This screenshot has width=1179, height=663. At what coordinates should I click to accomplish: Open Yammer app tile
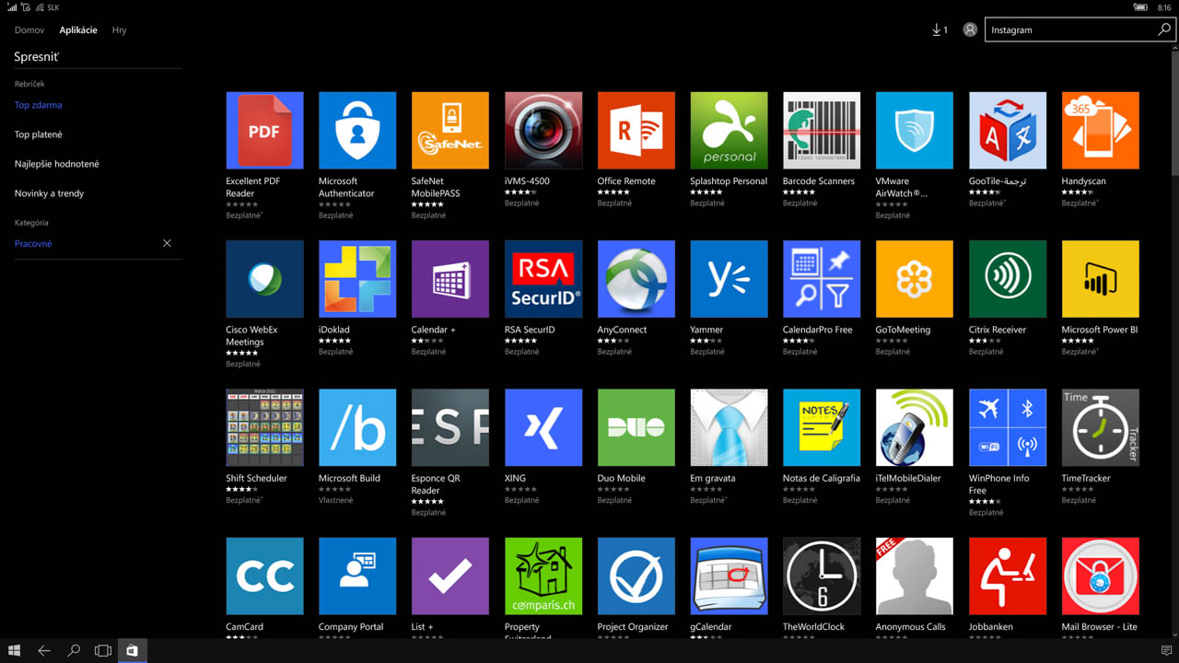(x=729, y=279)
